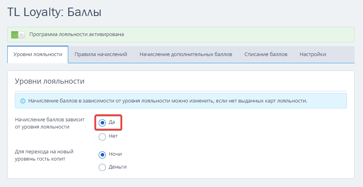363x187 pixels.
Task: Select the Уровни лояльности tab
Action: 38,54
